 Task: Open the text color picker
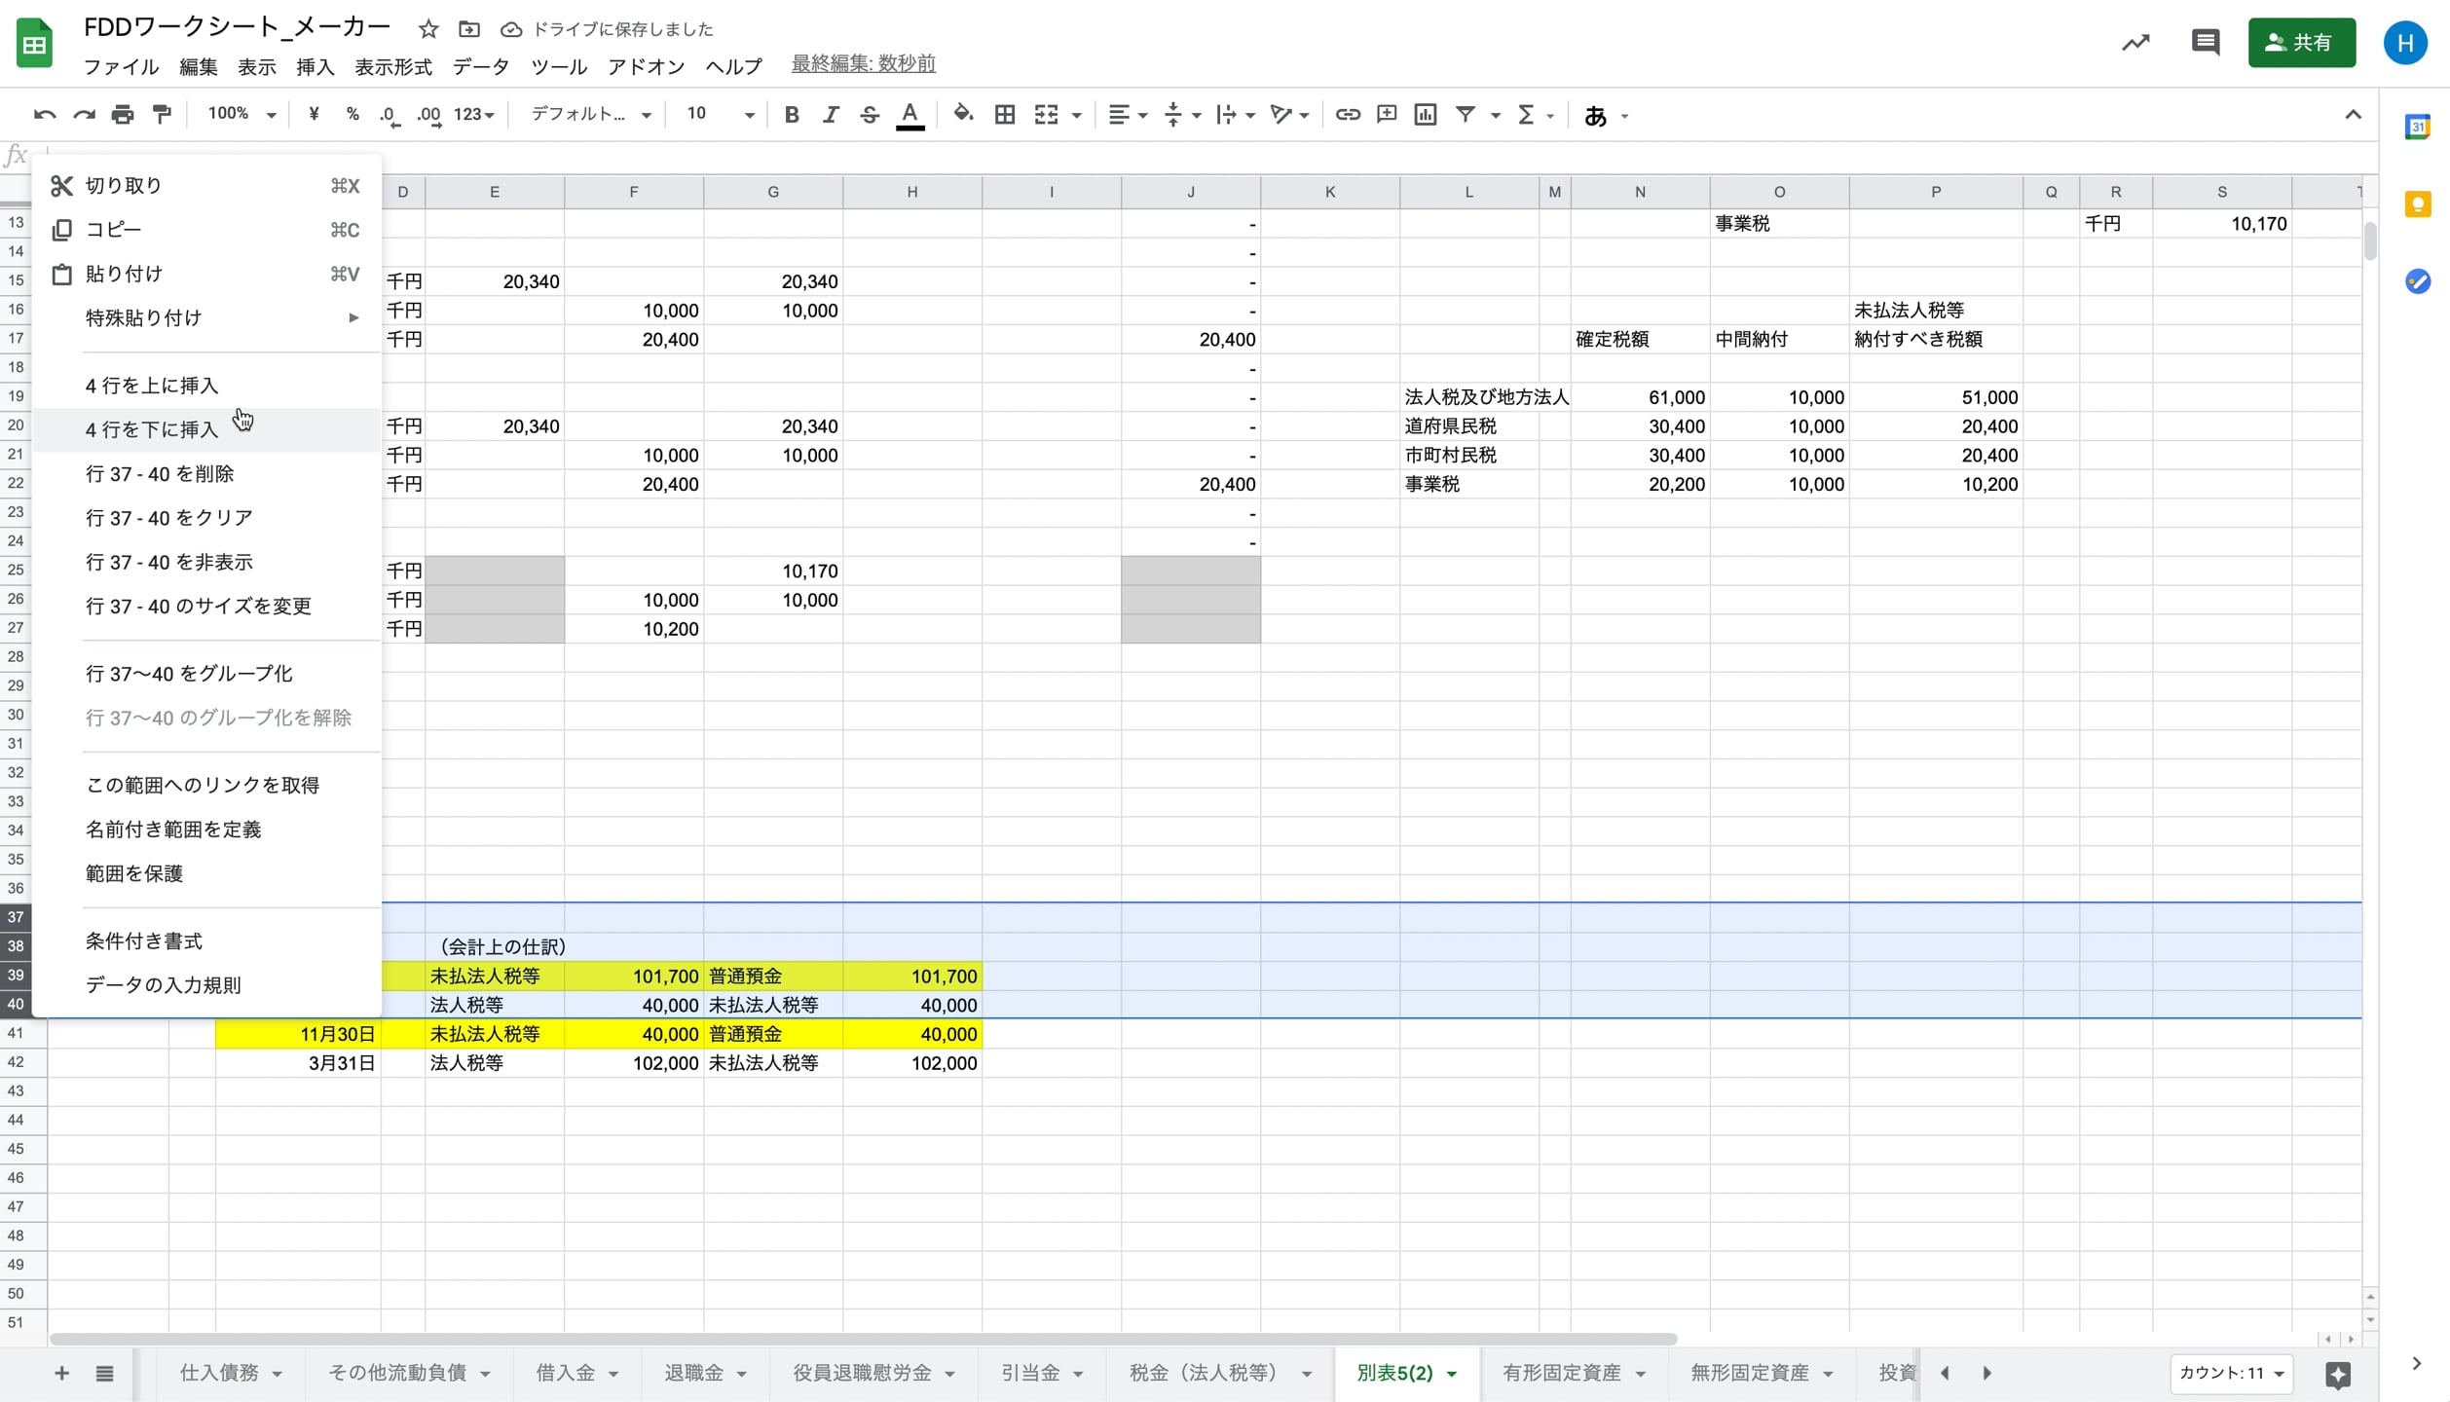tap(909, 115)
